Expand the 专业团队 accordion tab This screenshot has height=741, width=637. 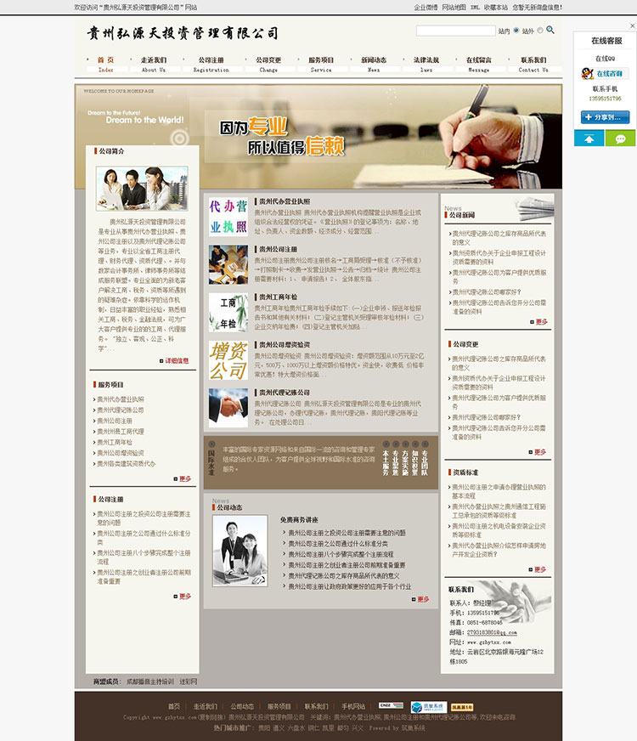click(x=426, y=461)
